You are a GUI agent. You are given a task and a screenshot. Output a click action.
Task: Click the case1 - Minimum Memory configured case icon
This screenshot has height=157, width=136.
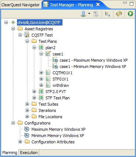tap(55, 66)
